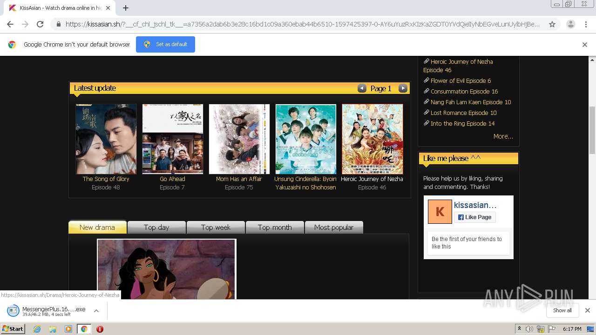
Task: Click the browser forward arrow
Action: (25, 24)
